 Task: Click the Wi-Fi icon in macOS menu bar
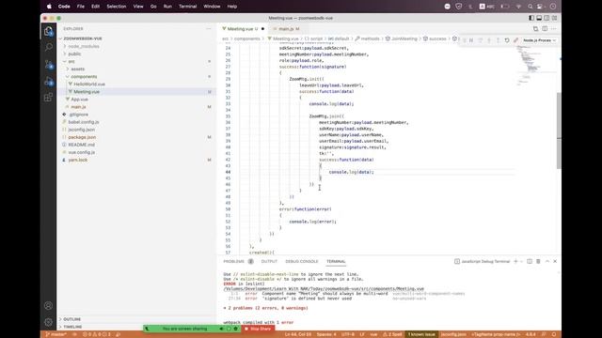point(518,7)
